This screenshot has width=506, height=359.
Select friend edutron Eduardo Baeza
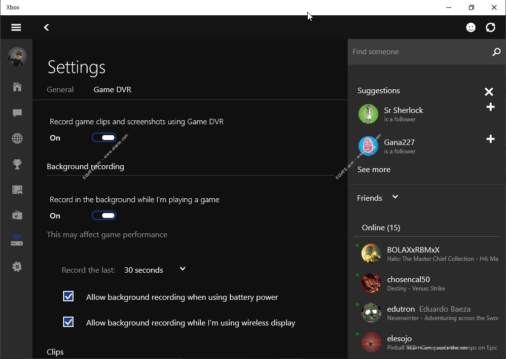pyautogui.click(x=427, y=313)
